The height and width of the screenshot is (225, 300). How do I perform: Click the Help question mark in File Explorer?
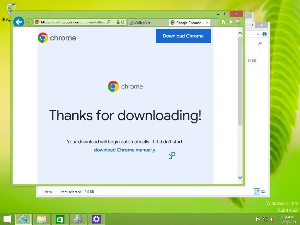tap(265, 34)
